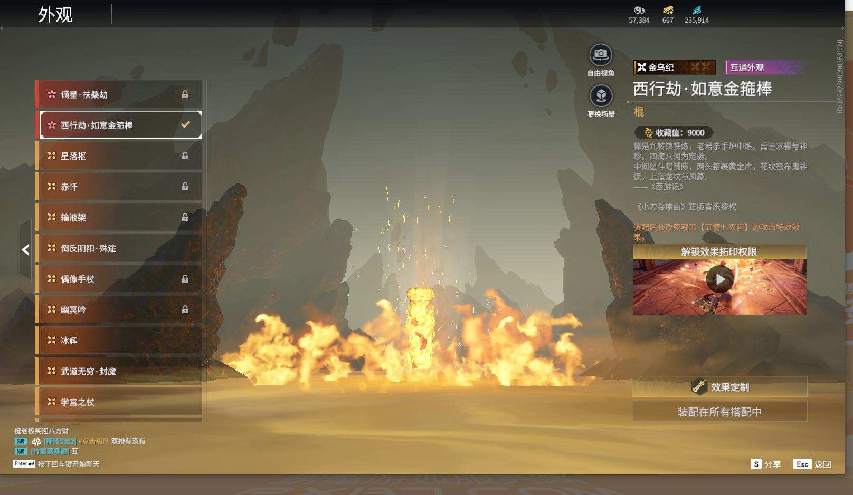
Task: Click player name 竹影落寒星 in chat
Action: coord(50,451)
